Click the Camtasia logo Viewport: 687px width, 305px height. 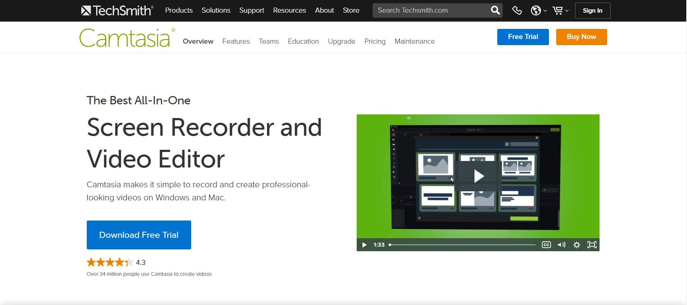pyautogui.click(x=127, y=38)
